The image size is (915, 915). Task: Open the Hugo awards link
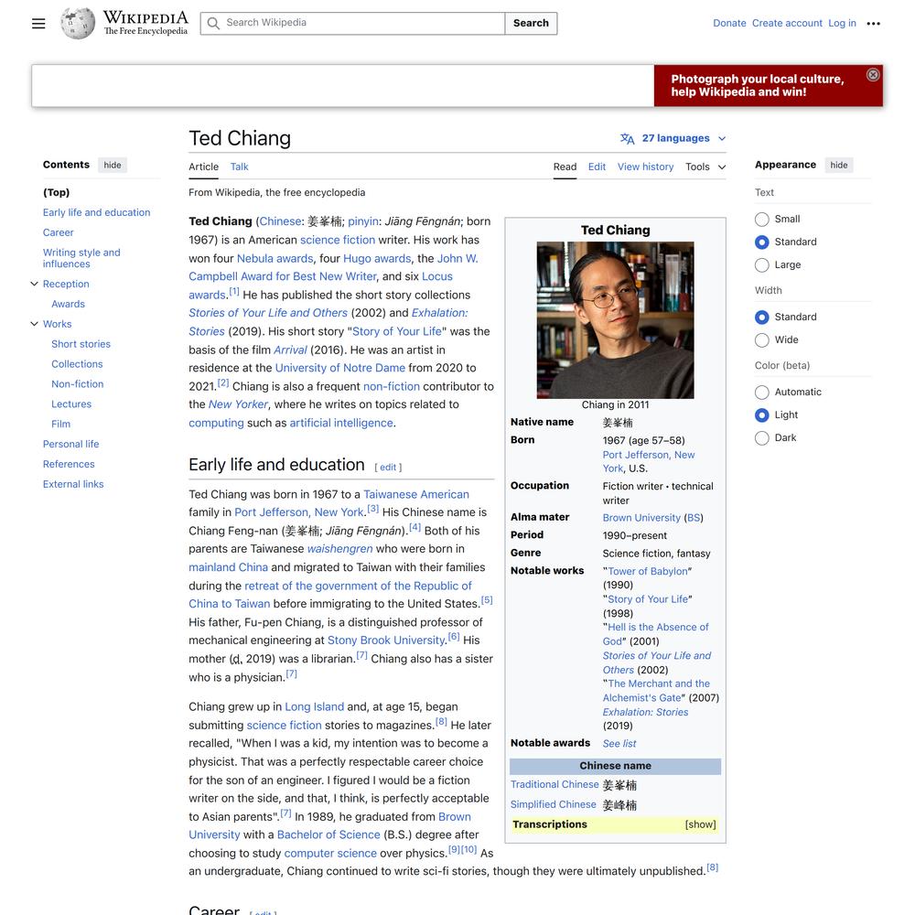(x=377, y=259)
